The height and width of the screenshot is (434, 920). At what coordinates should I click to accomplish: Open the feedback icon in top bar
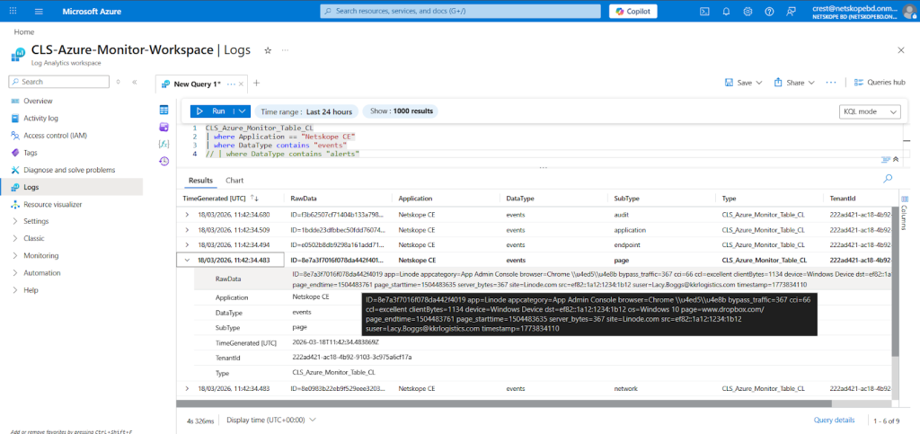(791, 11)
